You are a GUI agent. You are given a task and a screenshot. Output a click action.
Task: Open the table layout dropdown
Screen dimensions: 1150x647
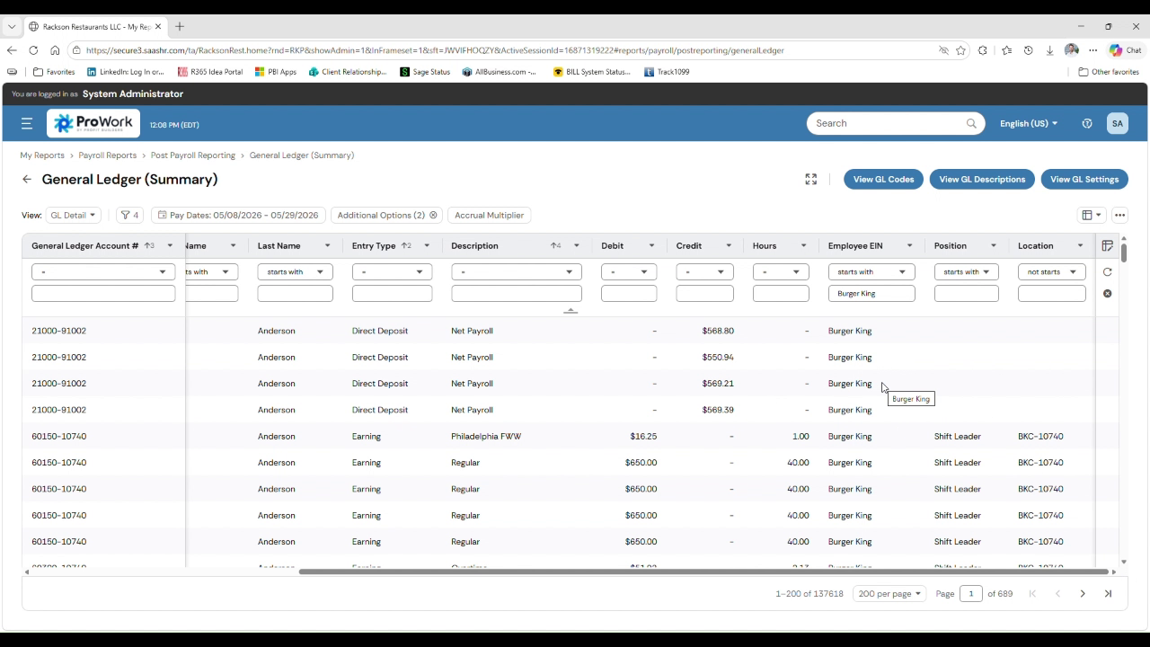1092,215
